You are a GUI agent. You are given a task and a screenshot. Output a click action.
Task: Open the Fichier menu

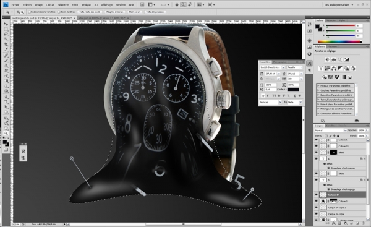tap(15, 5)
